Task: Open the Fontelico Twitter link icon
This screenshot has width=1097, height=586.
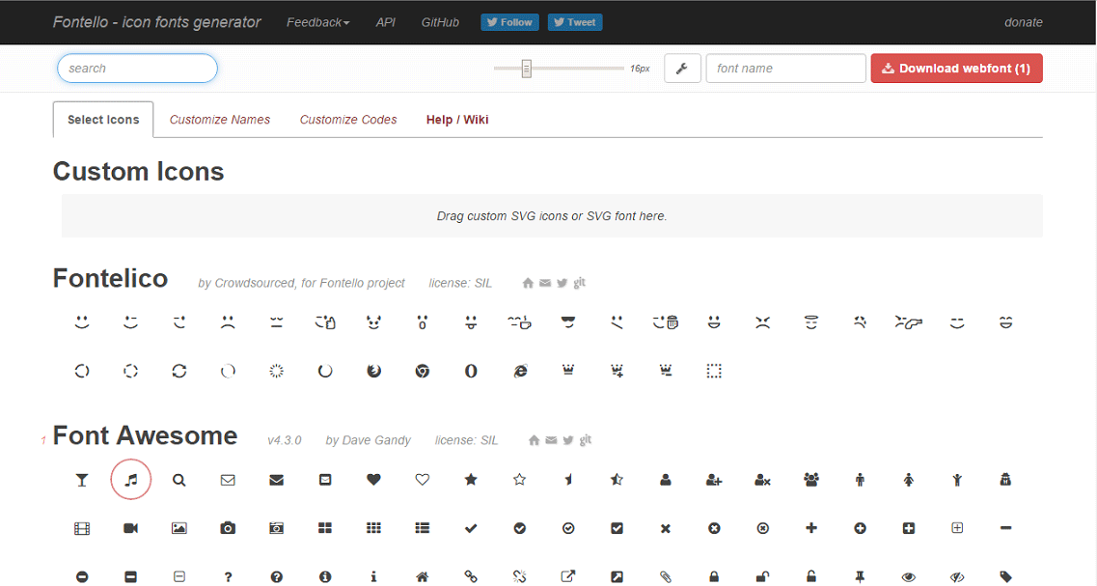Action: (562, 283)
